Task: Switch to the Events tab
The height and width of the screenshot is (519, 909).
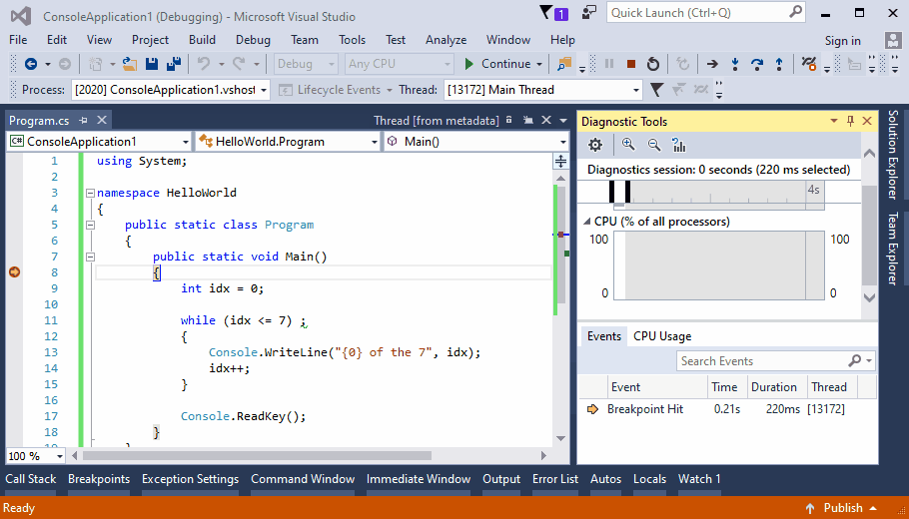Action: 603,336
